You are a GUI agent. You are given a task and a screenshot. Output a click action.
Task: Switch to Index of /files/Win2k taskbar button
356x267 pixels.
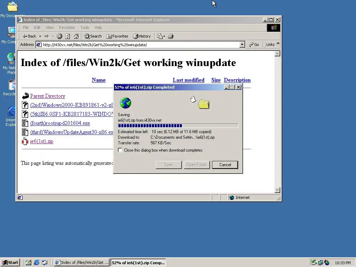click(82, 263)
